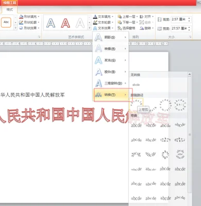
Task: Apply the Arch Up follow-path transform
Action: 136,105
